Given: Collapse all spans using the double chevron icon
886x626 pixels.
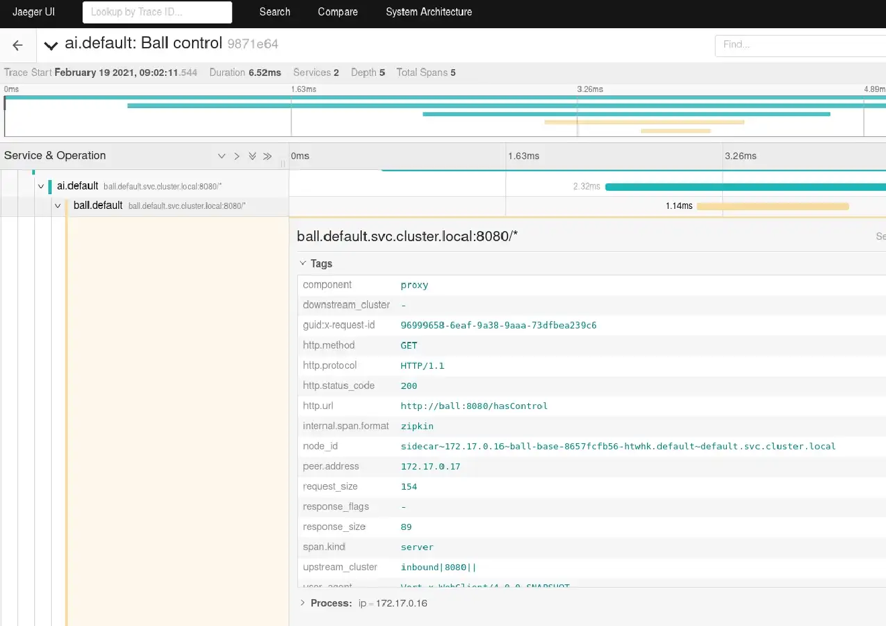Looking at the screenshot, I should click(252, 156).
